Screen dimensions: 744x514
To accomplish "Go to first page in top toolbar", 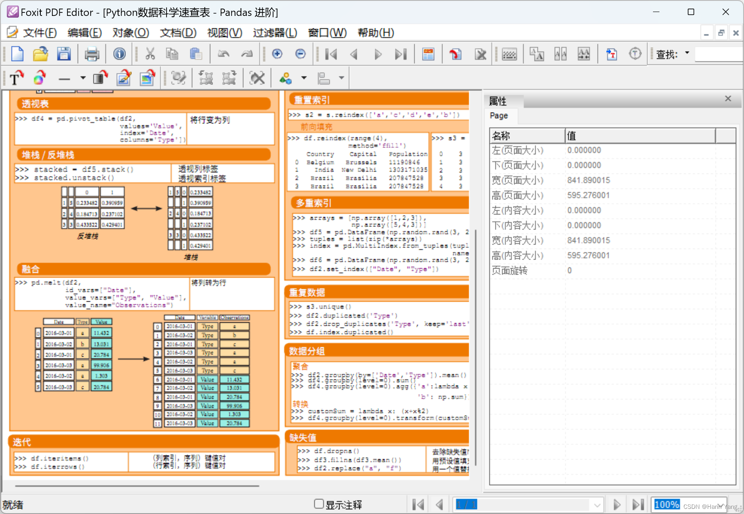I will [331, 54].
